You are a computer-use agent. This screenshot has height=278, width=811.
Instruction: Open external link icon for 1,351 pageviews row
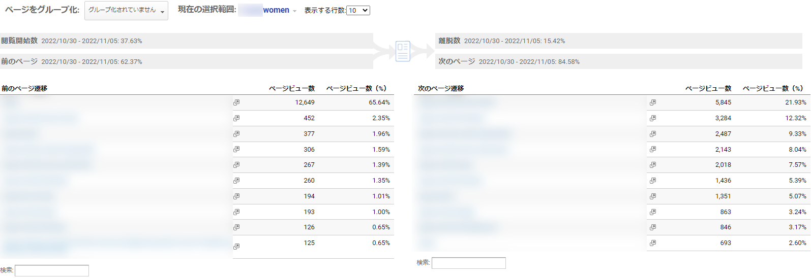pyautogui.click(x=653, y=196)
